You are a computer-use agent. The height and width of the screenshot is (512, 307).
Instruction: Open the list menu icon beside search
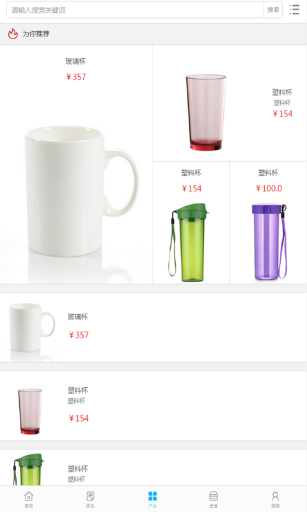click(x=294, y=10)
